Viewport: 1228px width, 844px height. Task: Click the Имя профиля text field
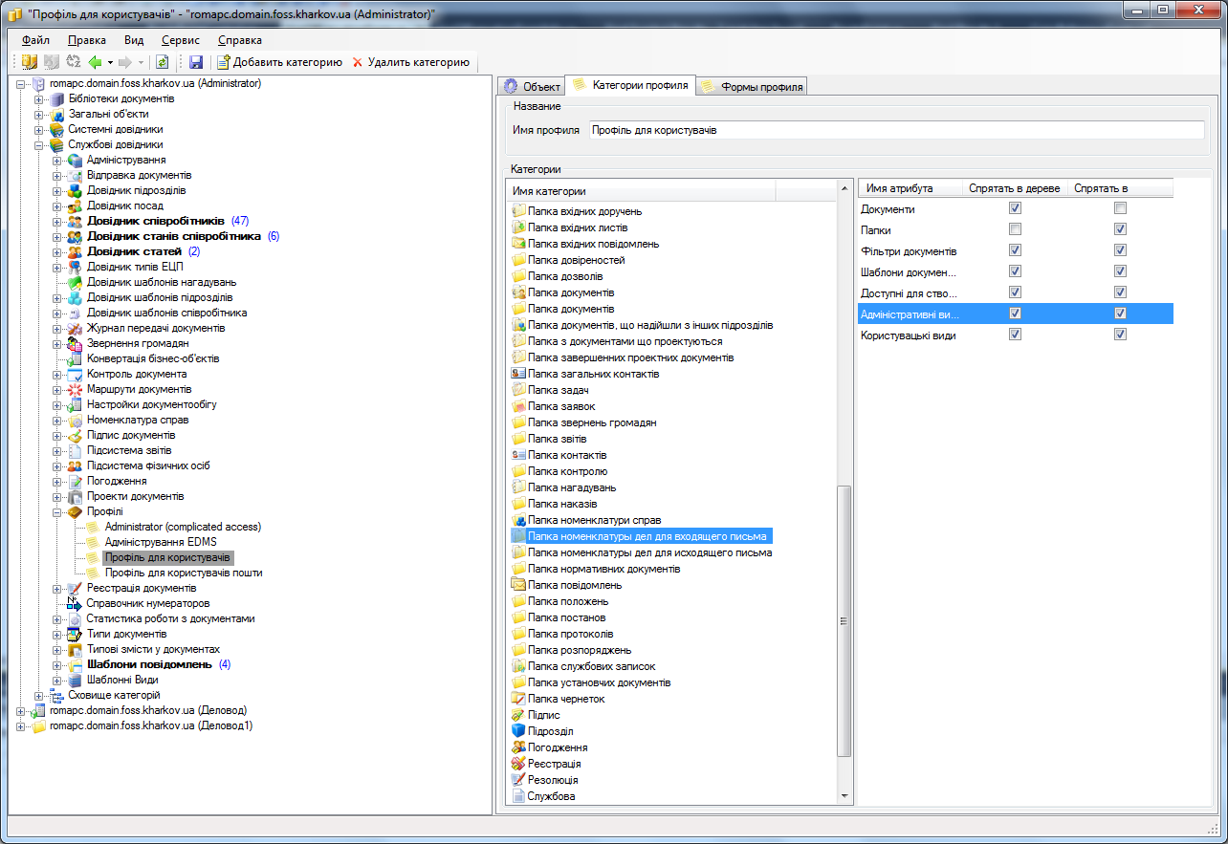[895, 130]
